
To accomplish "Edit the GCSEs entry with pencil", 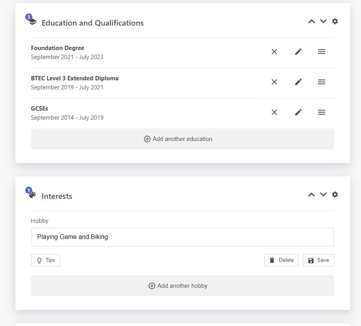I will pyautogui.click(x=298, y=112).
